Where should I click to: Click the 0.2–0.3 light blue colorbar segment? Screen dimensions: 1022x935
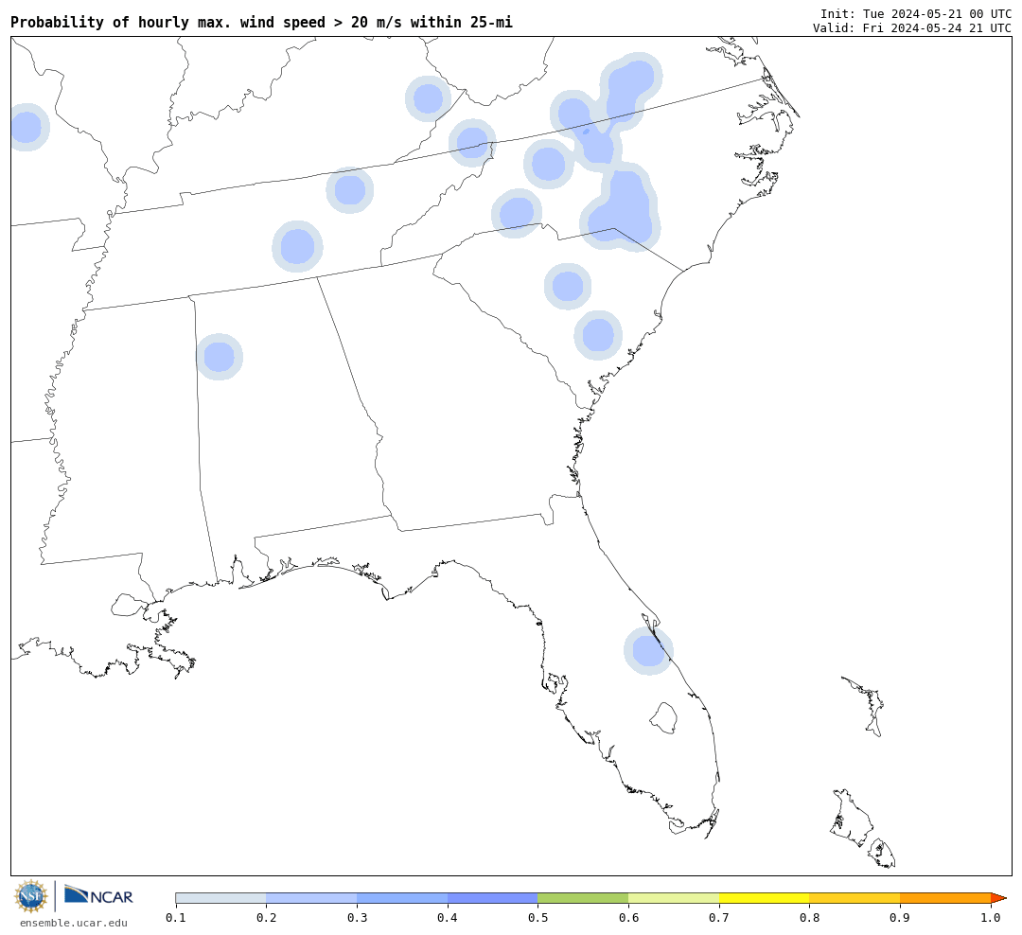tap(311, 898)
